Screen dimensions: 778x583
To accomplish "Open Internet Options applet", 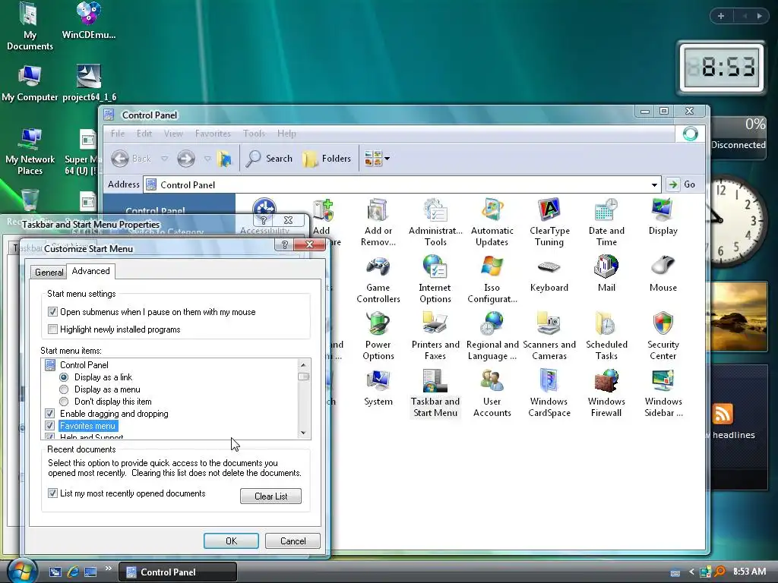I will click(x=435, y=279).
